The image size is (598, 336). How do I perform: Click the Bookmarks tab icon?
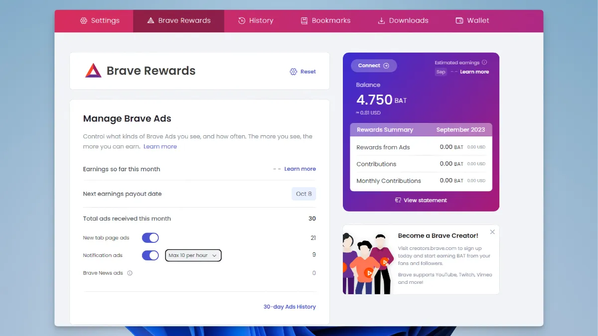pyautogui.click(x=304, y=21)
